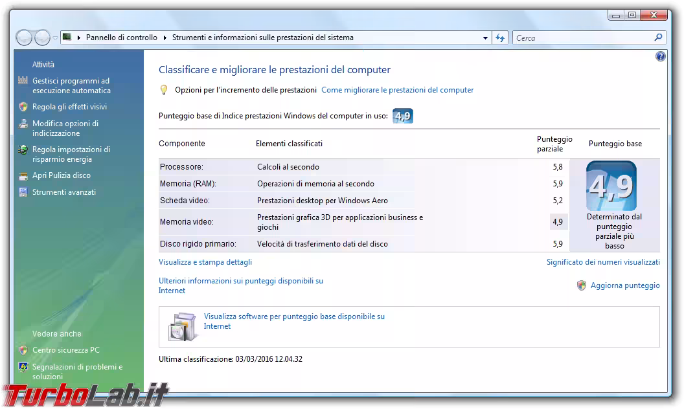Screen dimensions: 684x409
Task: Open Apri Pulizia disco task
Action: (x=62, y=175)
